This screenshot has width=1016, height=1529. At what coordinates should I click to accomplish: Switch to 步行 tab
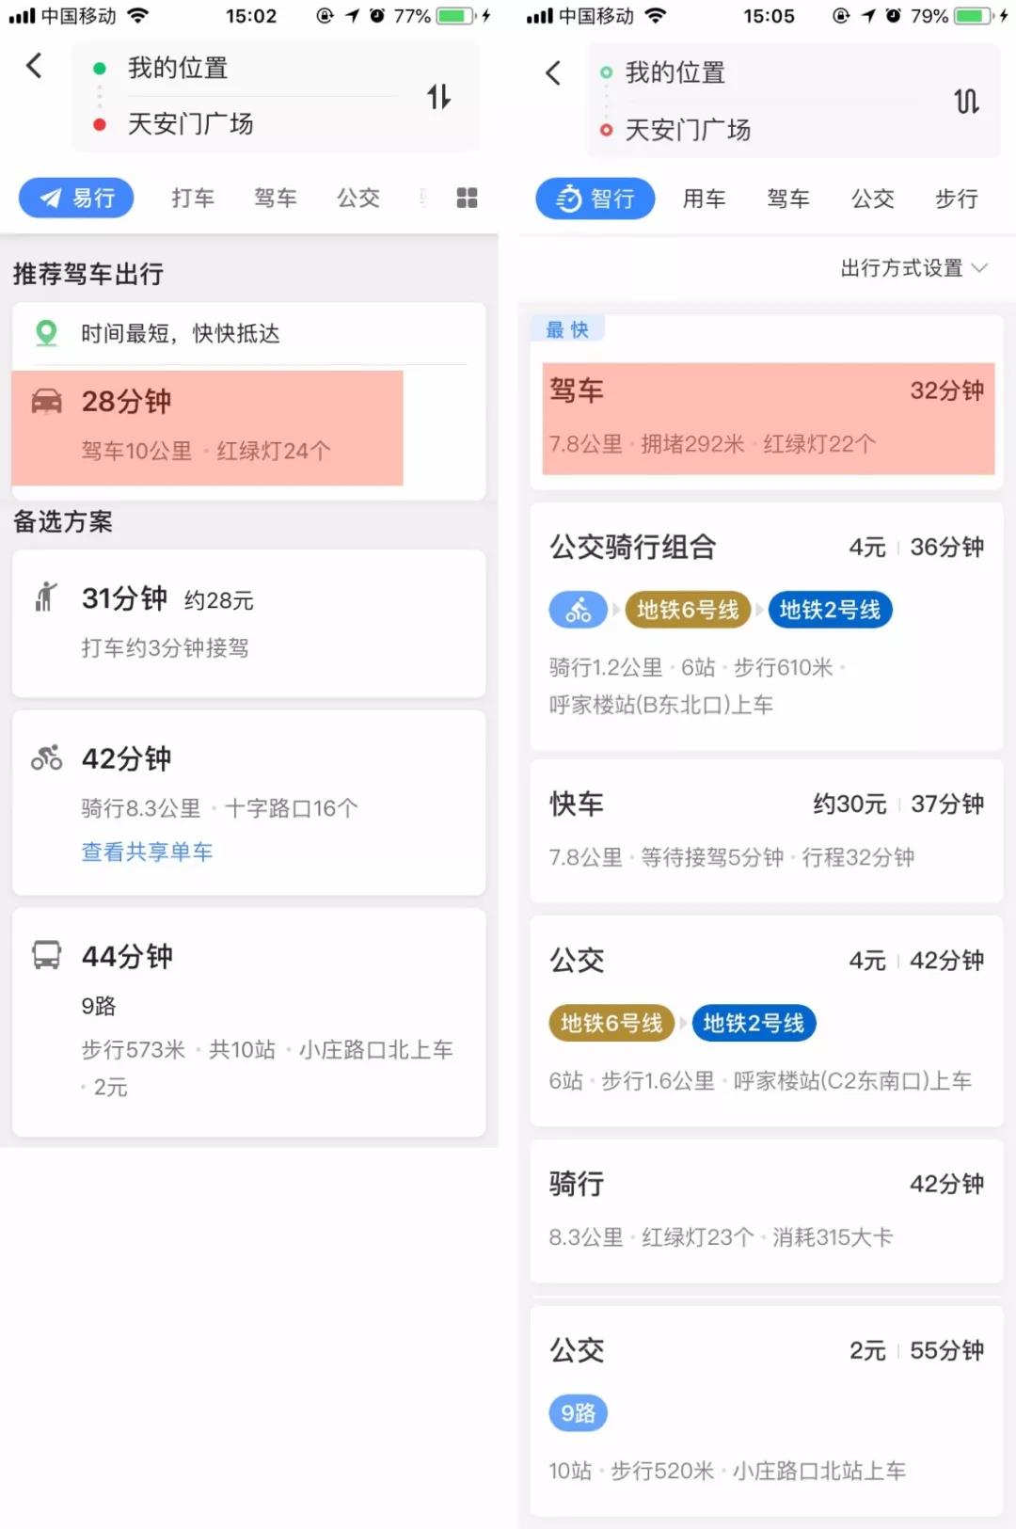[956, 199]
